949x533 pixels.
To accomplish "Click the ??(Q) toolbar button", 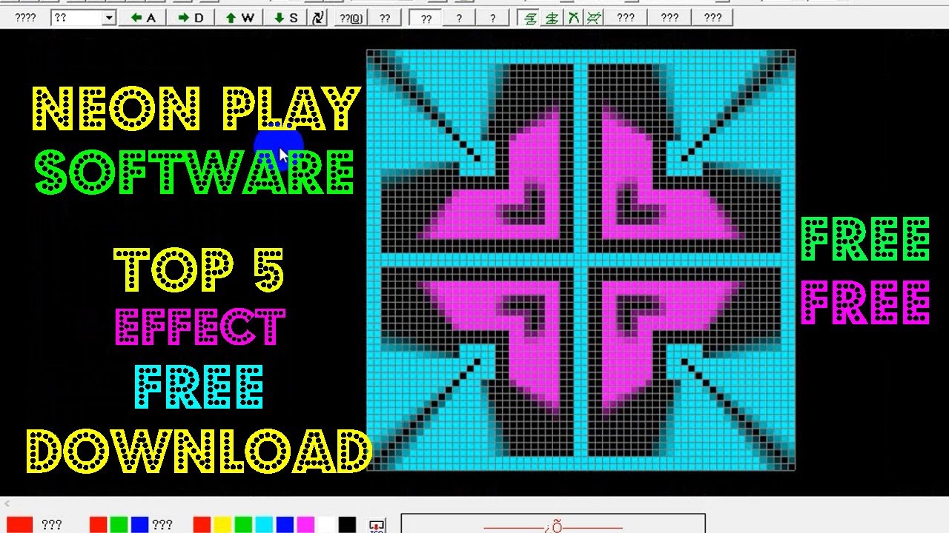I will (351, 19).
